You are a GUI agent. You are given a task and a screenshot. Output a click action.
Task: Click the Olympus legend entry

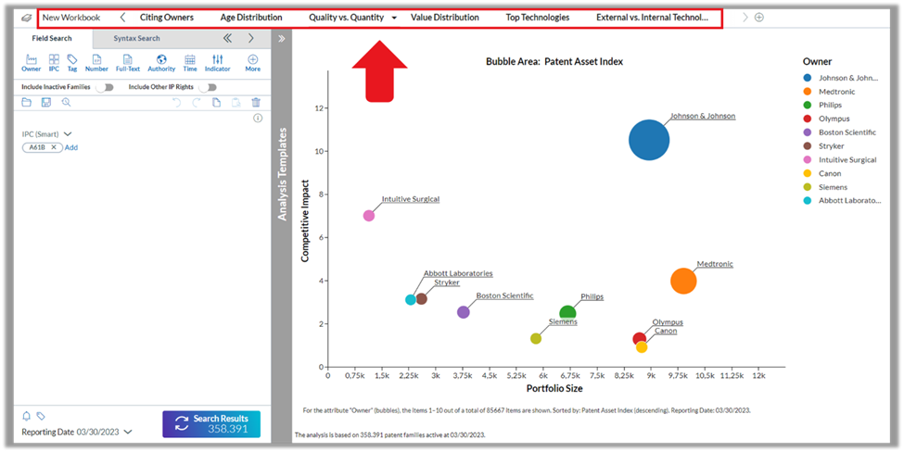point(826,119)
